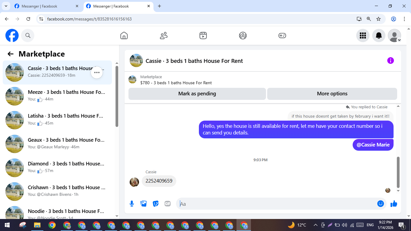
Task: Open Cassie conversation in list
Action: 57,72
